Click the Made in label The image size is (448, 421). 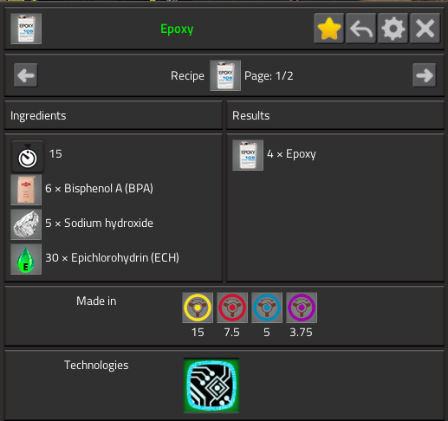96,301
